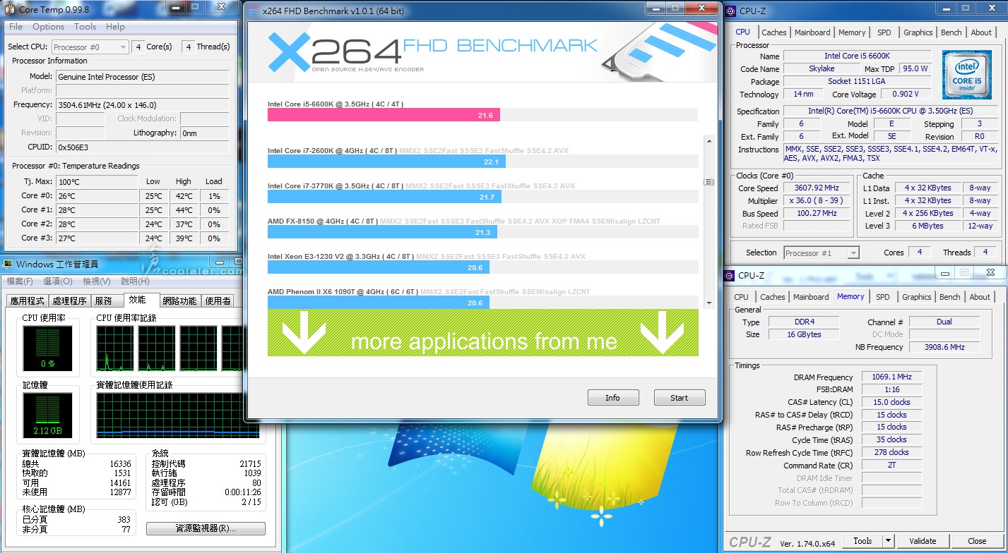Open the Resource Monitor button in Task Manager
1008x553 pixels.
point(206,528)
